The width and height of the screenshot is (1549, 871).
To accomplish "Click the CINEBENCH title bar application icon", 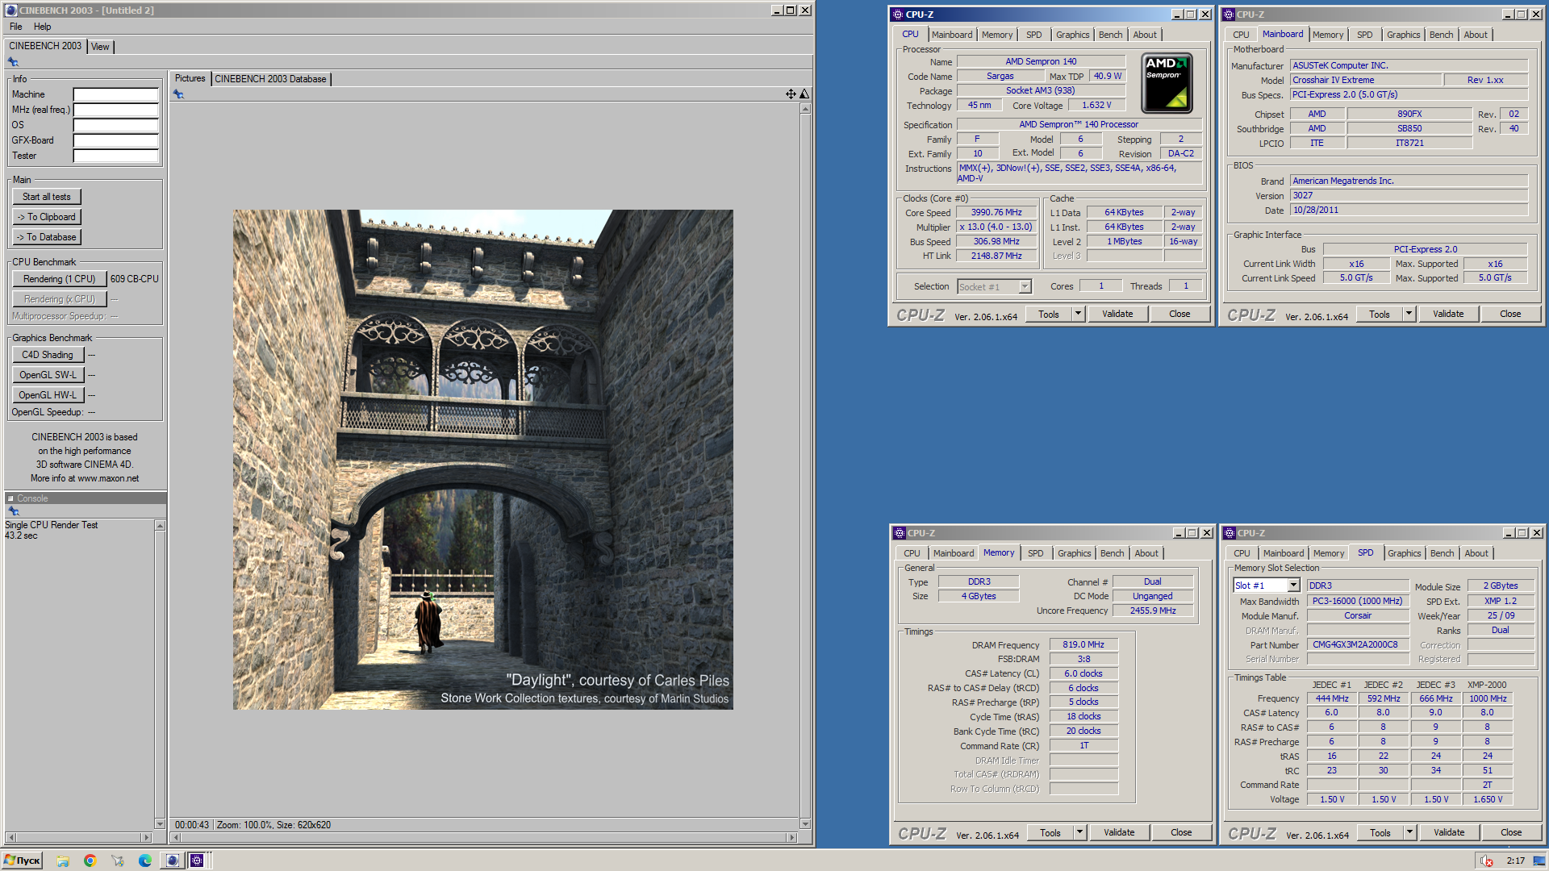I will [11, 10].
